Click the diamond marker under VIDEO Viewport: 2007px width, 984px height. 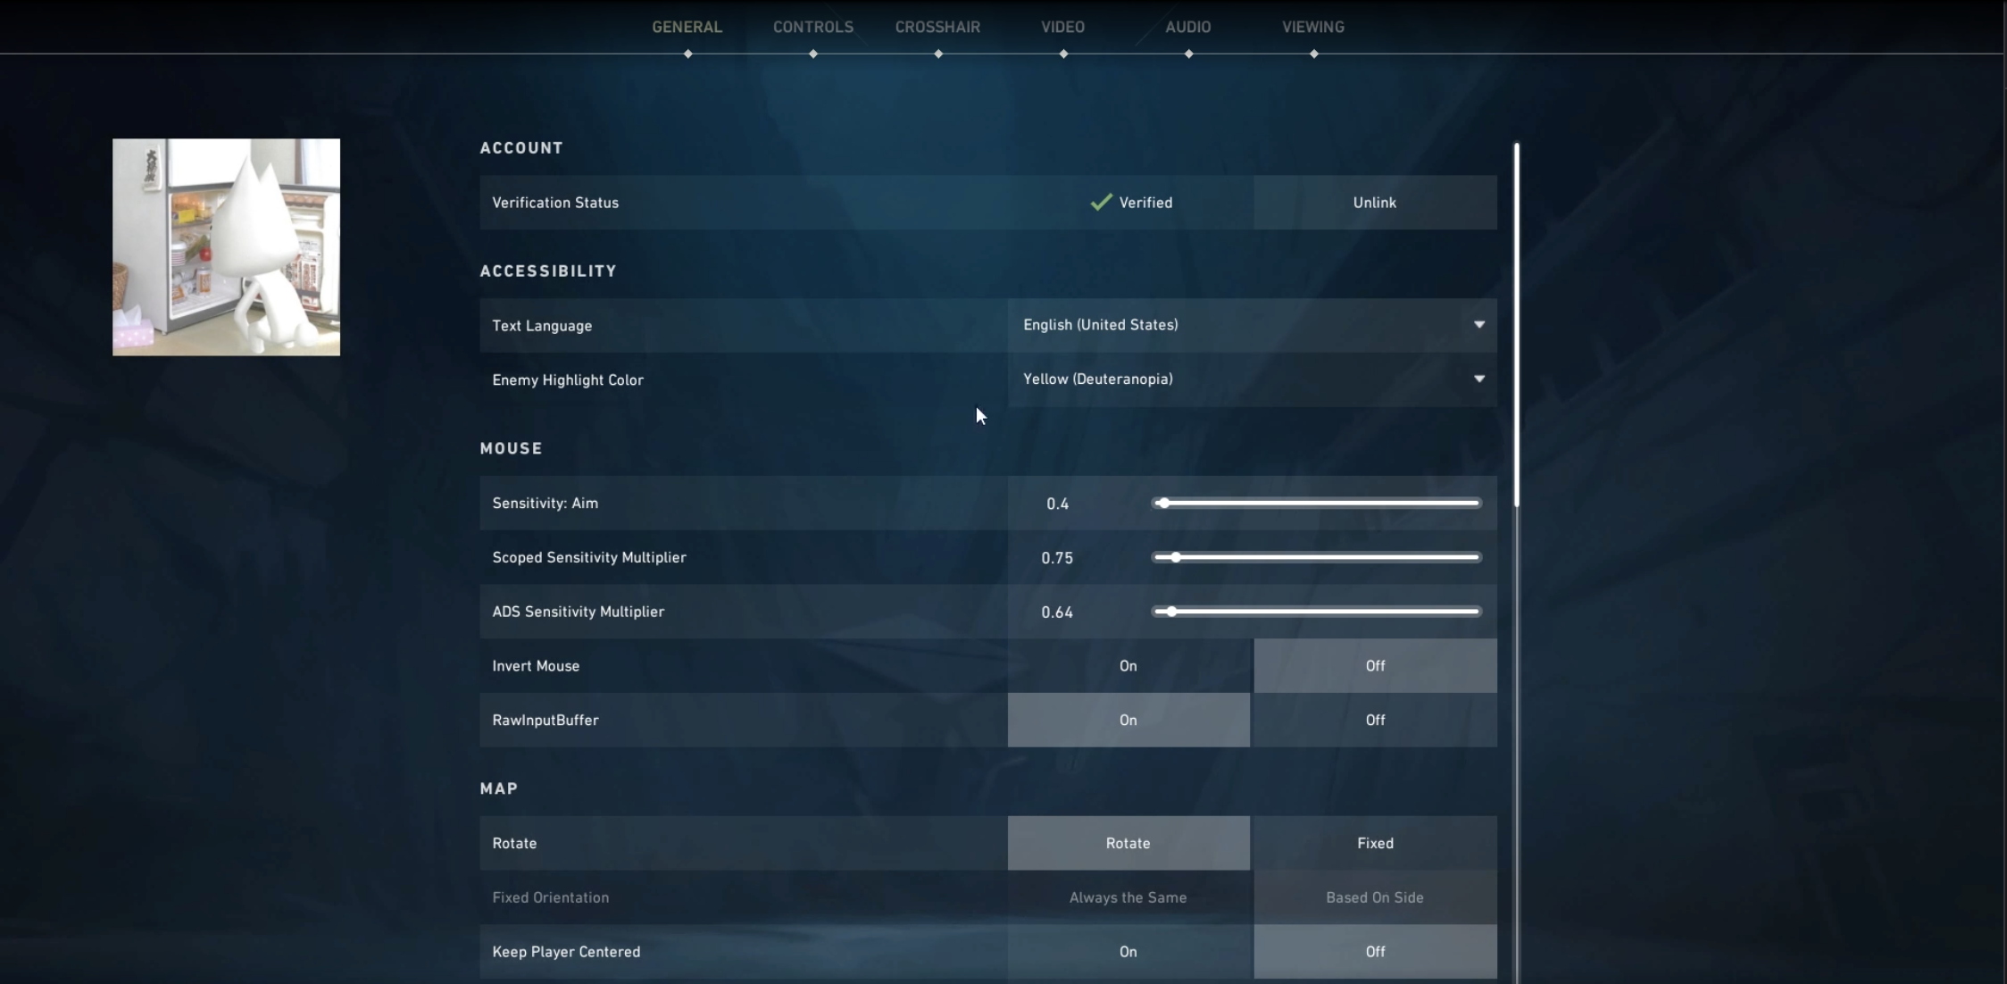pos(1063,54)
